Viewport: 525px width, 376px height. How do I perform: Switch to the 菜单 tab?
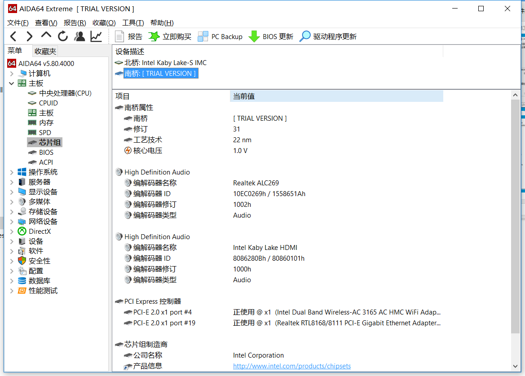(15, 51)
